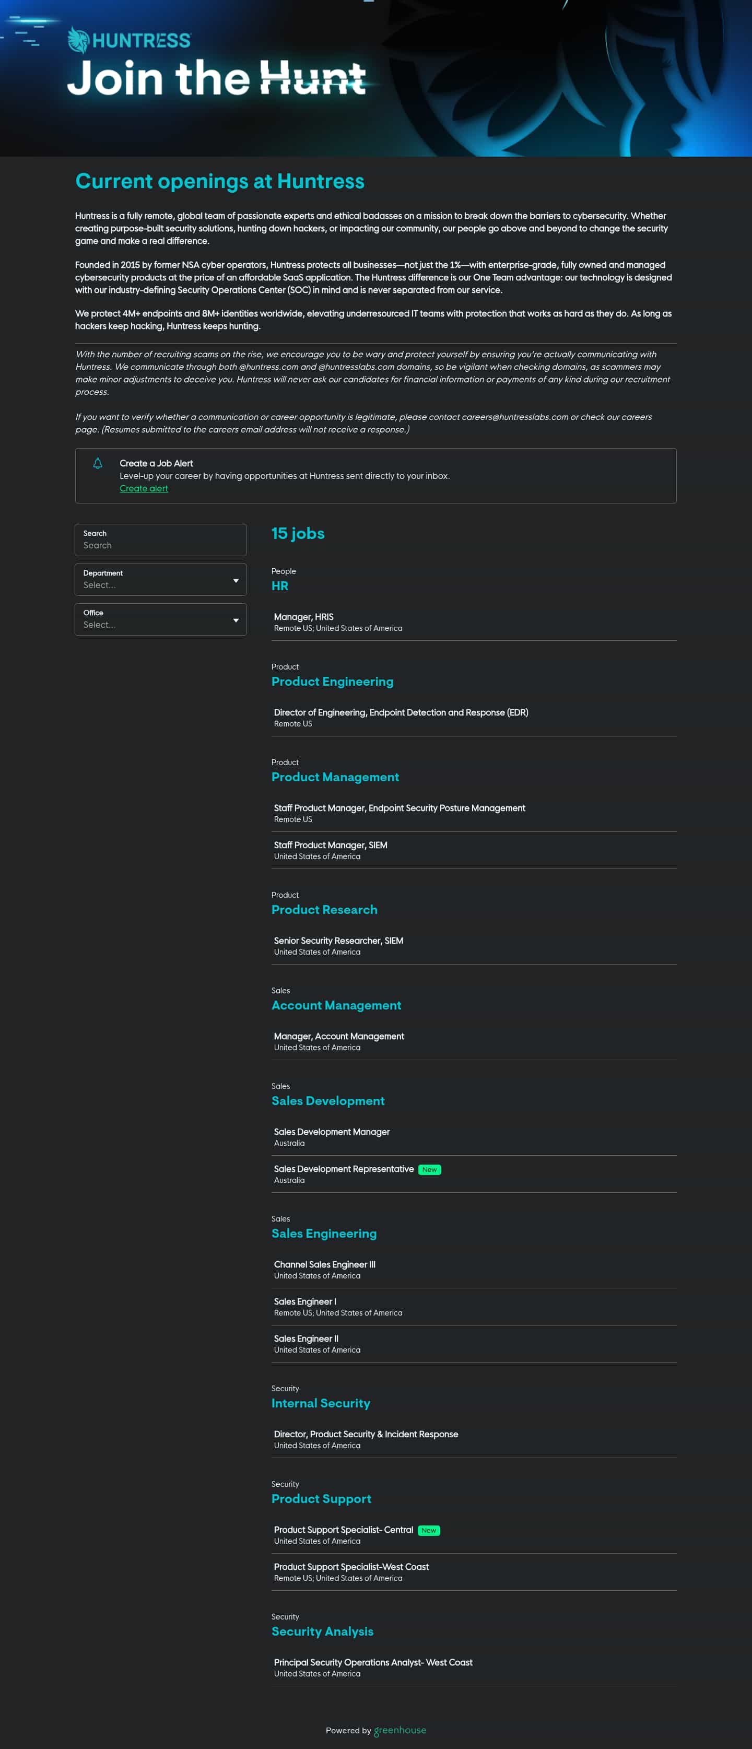Viewport: 752px width, 1749px height.
Task: Focus the Search input field
Action: point(161,540)
